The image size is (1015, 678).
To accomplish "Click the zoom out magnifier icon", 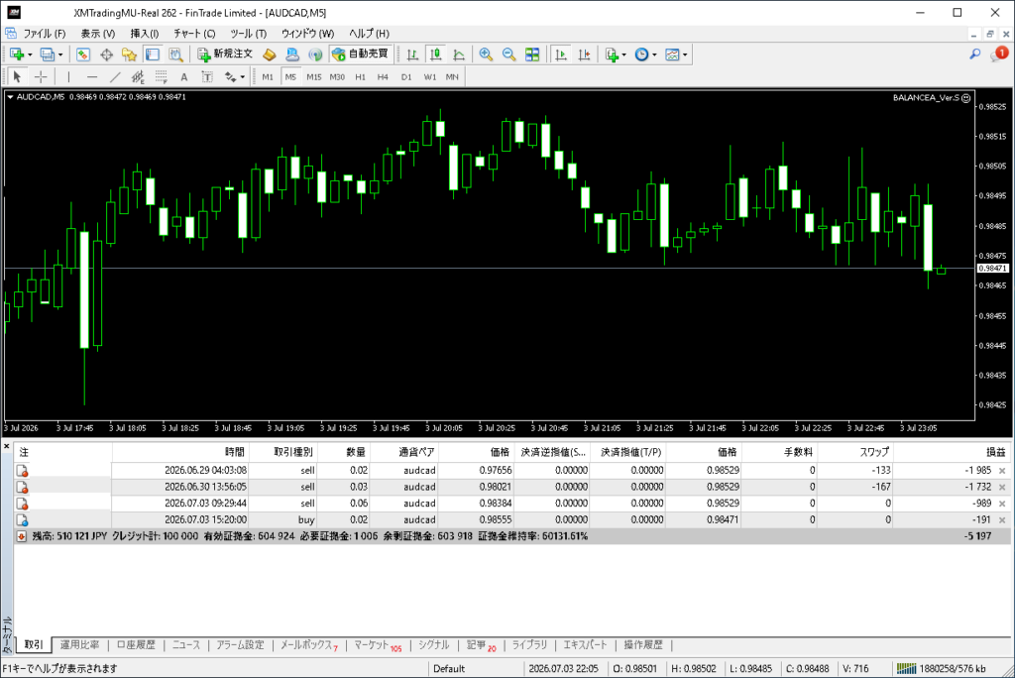I will click(508, 55).
